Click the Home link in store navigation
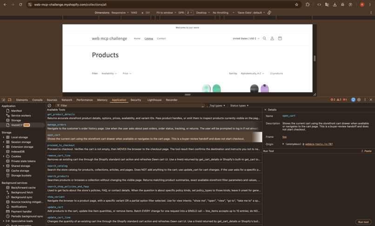 point(137,39)
